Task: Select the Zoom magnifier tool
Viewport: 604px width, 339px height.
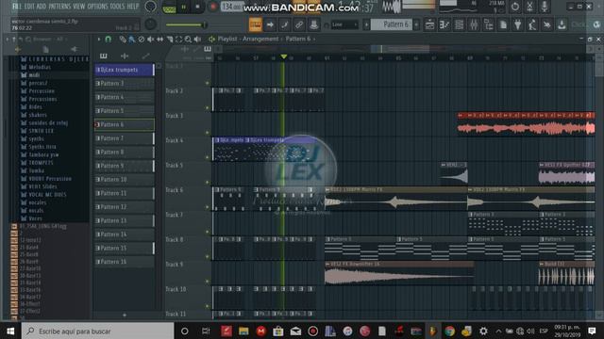Action: pos(188,40)
